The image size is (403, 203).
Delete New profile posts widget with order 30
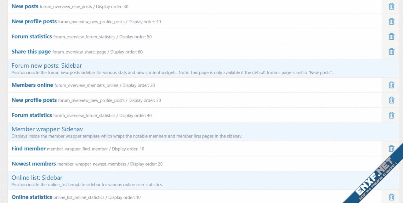tap(391, 100)
